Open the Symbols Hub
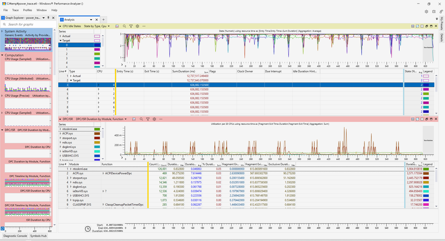The height and width of the screenshot is (241, 445). click(x=38, y=236)
